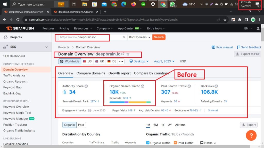Select the 6M time range tab
This screenshot has width=264, height=148.
155,125
